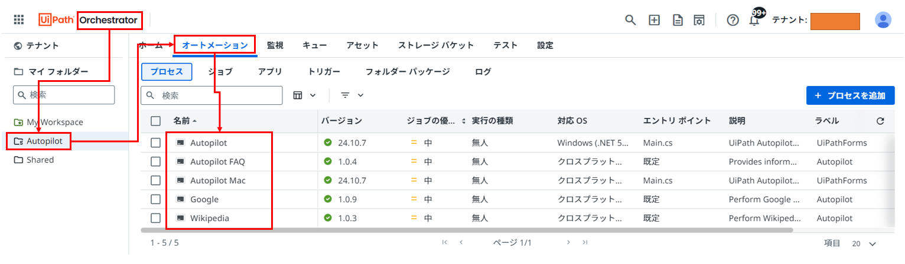Click UiPathForms label in Autopilot Mac row
The width and height of the screenshot is (905, 264).
[x=842, y=180]
